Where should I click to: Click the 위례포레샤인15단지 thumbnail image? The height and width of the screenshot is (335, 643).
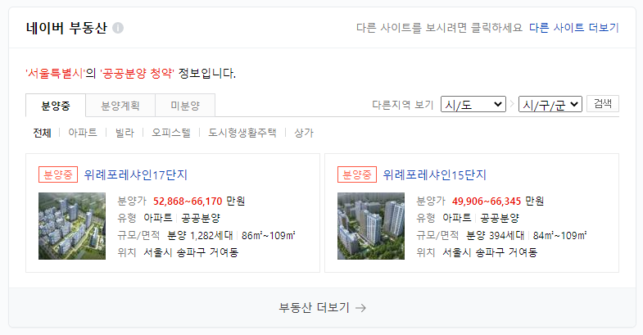coord(371,226)
